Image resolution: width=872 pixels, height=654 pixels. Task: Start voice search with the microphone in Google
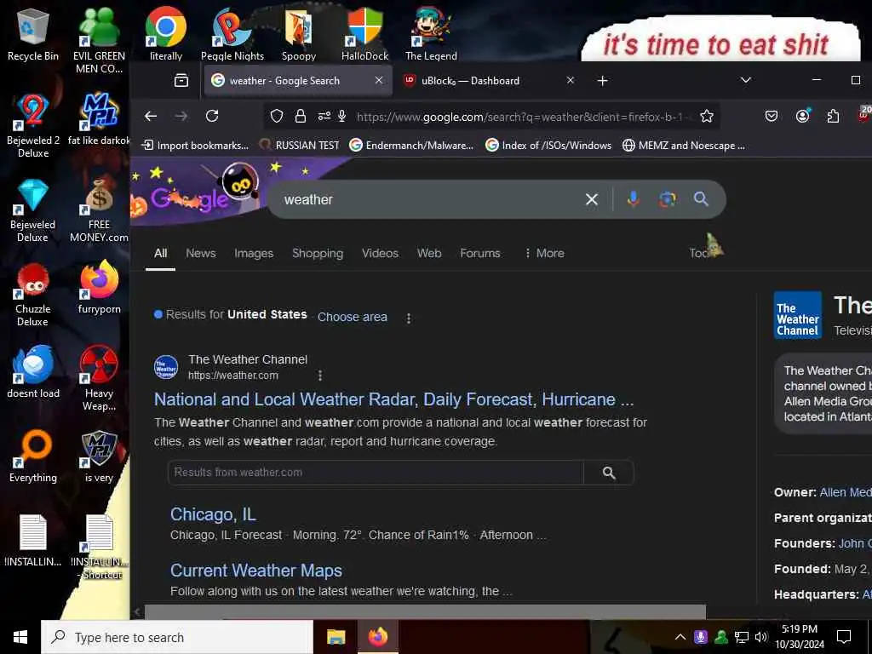click(x=633, y=199)
